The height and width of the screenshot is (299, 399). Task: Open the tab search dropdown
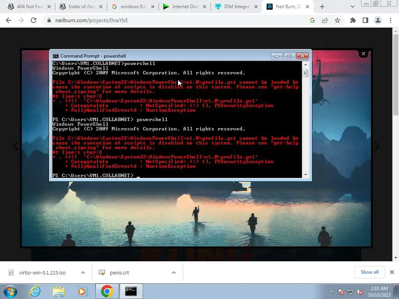(x=352, y=7)
